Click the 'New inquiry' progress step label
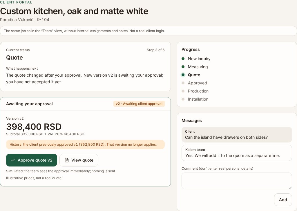The width and height of the screenshot is (297, 211). coord(199,59)
